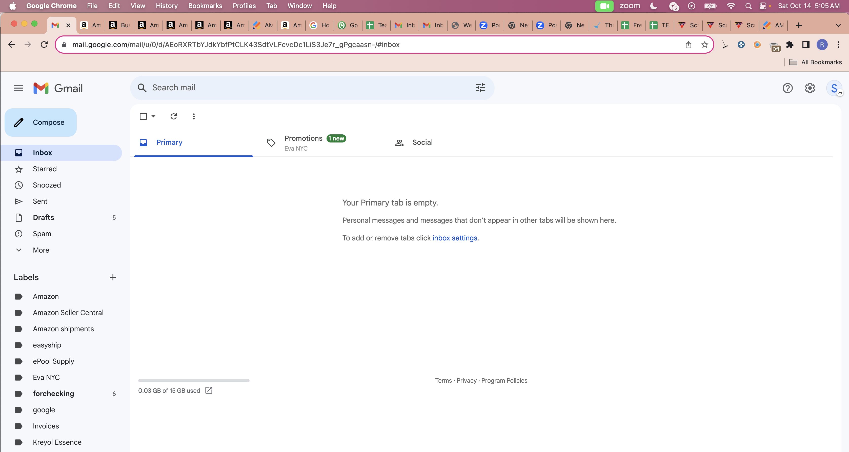Open the Drafts folder
The image size is (849, 452).
(61, 217)
